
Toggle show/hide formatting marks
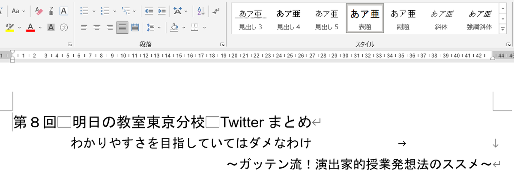click(216, 11)
